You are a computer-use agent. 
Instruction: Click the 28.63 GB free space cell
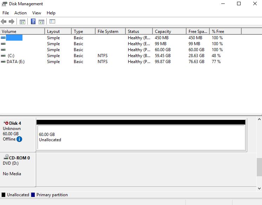196,55
